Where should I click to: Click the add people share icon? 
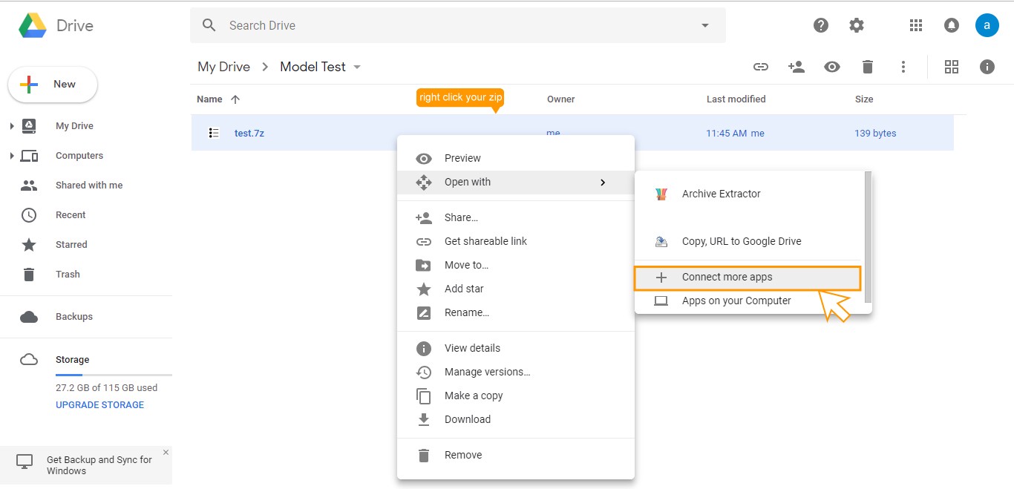point(797,67)
